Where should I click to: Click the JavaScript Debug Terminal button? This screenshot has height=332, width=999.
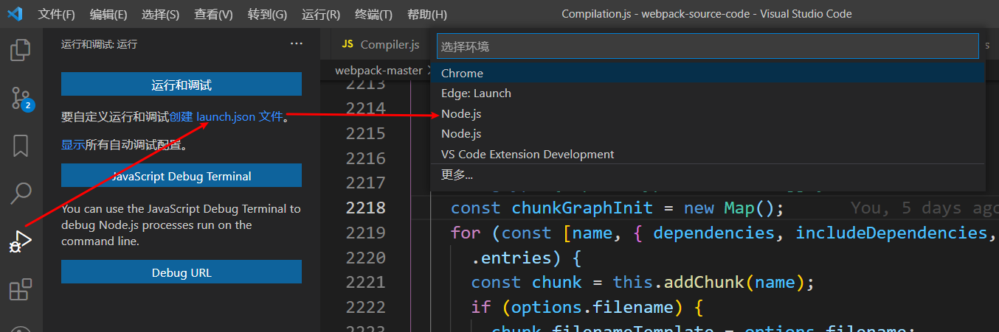(x=182, y=176)
